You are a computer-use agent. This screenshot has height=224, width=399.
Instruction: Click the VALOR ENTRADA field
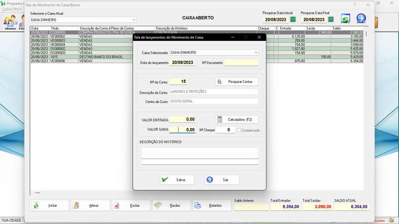tap(183, 119)
